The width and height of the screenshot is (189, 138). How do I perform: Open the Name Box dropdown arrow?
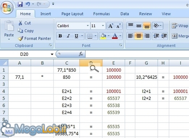52,54
